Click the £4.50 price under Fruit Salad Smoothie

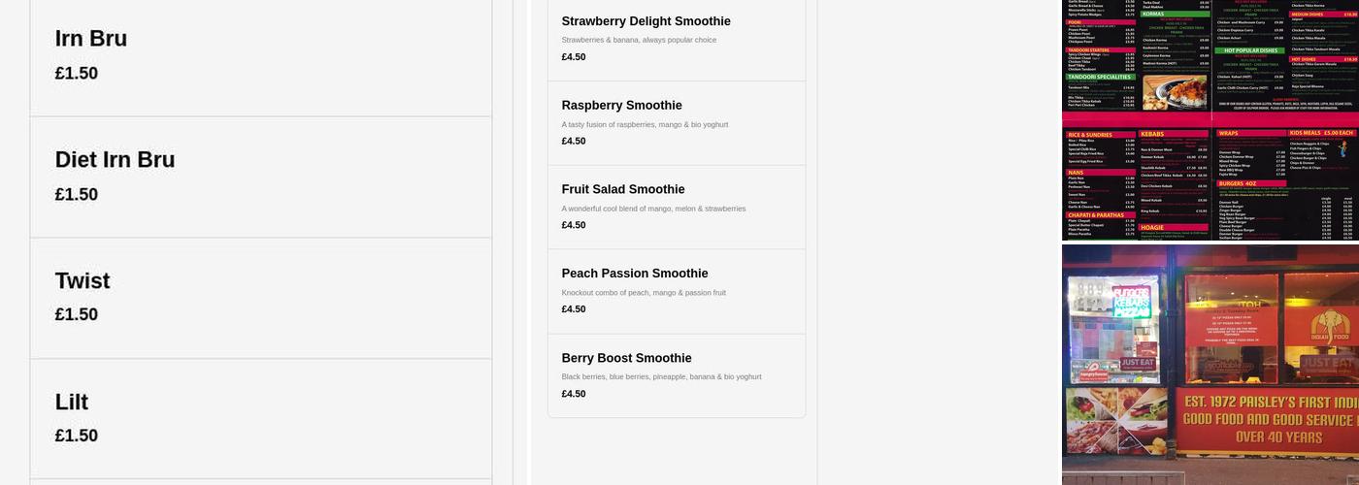point(574,225)
